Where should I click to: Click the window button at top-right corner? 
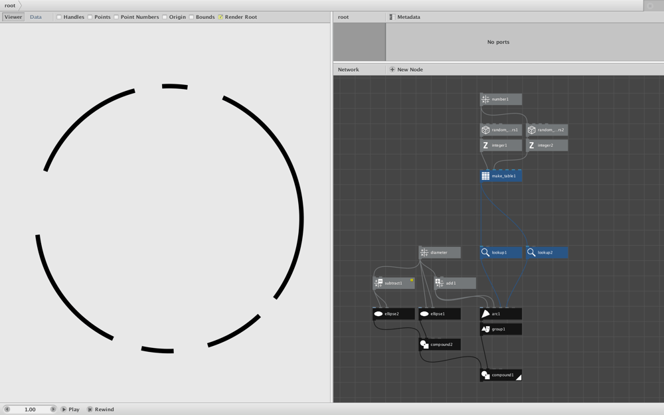pyautogui.click(x=650, y=5)
